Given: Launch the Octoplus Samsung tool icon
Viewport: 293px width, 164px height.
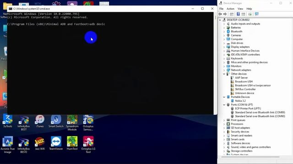Looking at the screenshot, I should coord(88,123).
